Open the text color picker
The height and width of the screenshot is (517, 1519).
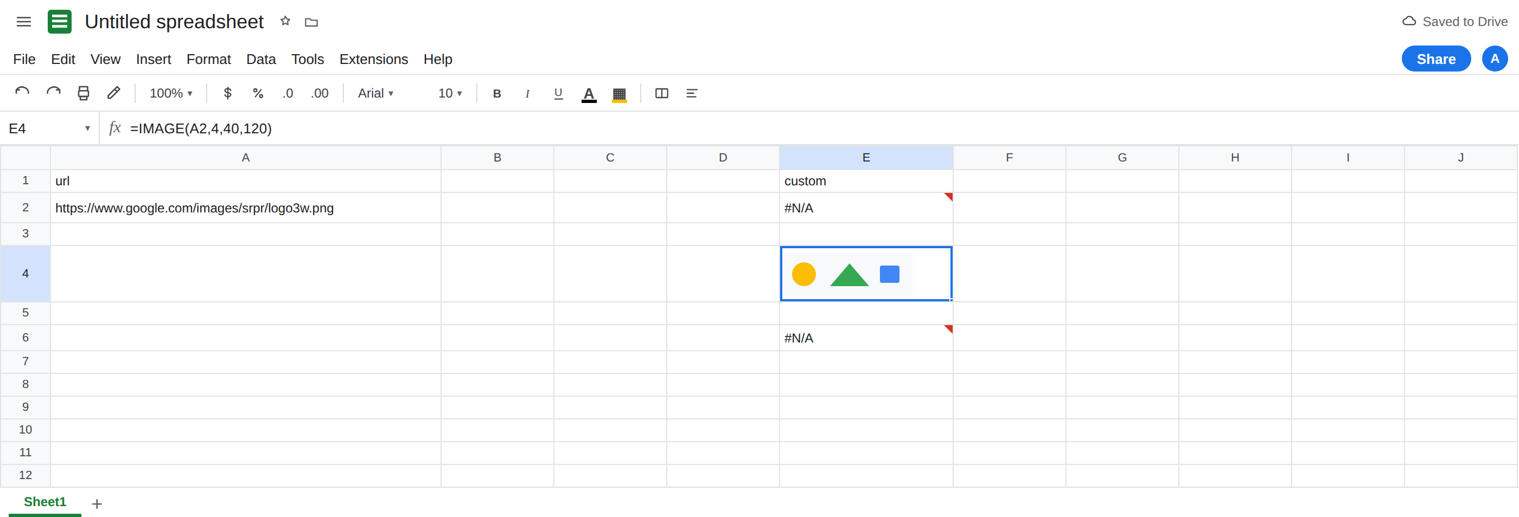coord(589,94)
